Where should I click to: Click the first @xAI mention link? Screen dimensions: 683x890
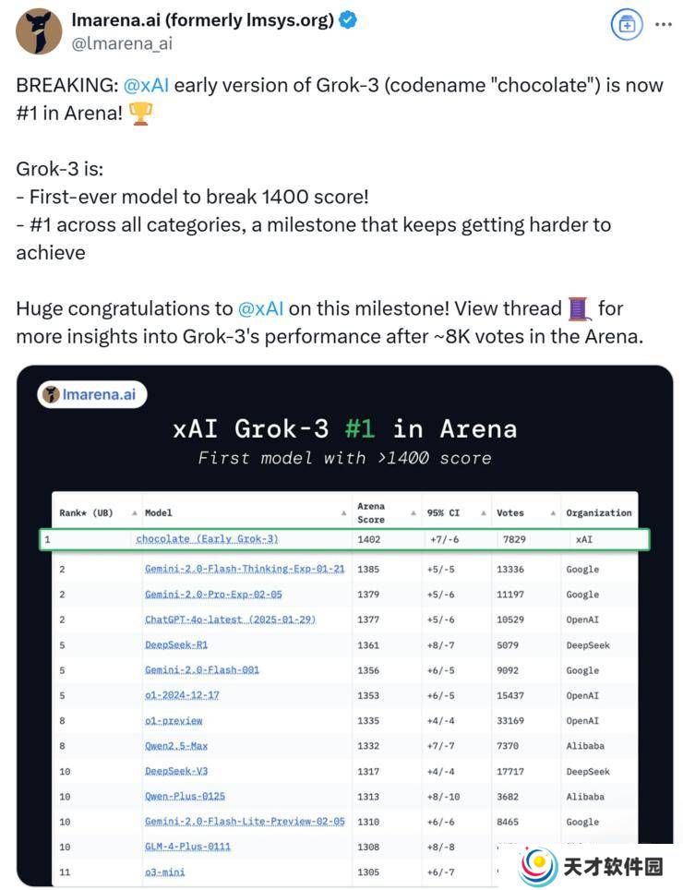[146, 85]
